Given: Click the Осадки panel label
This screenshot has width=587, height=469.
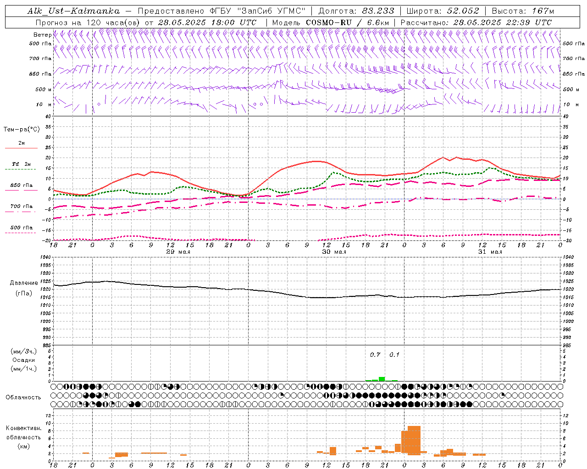Looking at the screenshot, I should click(24, 360).
